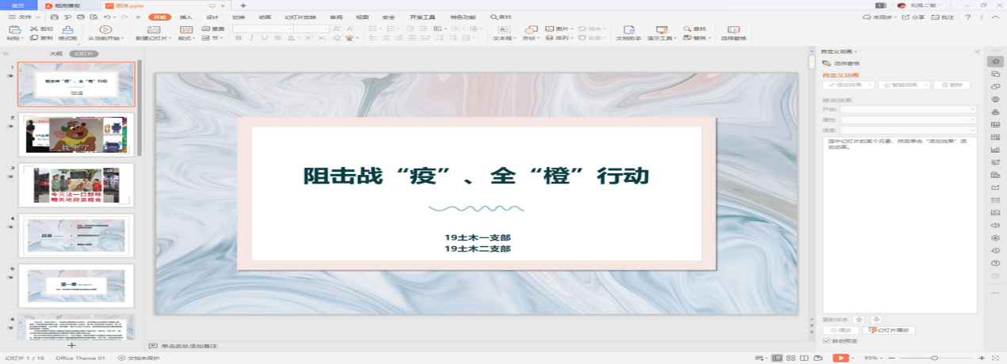Click the 幻灯片播放 button in animation pane
Image resolution: width=1007 pixels, height=364 pixels.
[892, 330]
